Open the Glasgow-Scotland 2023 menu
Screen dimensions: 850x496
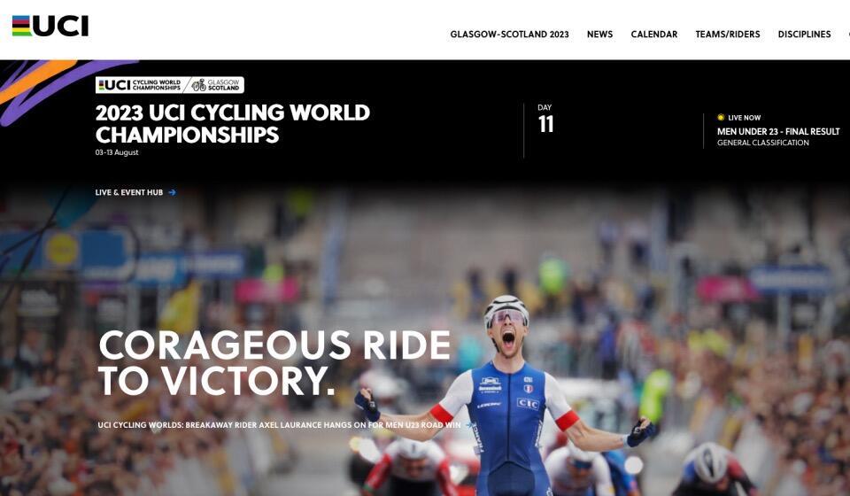pos(509,35)
